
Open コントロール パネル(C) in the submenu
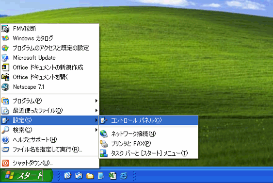[x=148, y=120]
